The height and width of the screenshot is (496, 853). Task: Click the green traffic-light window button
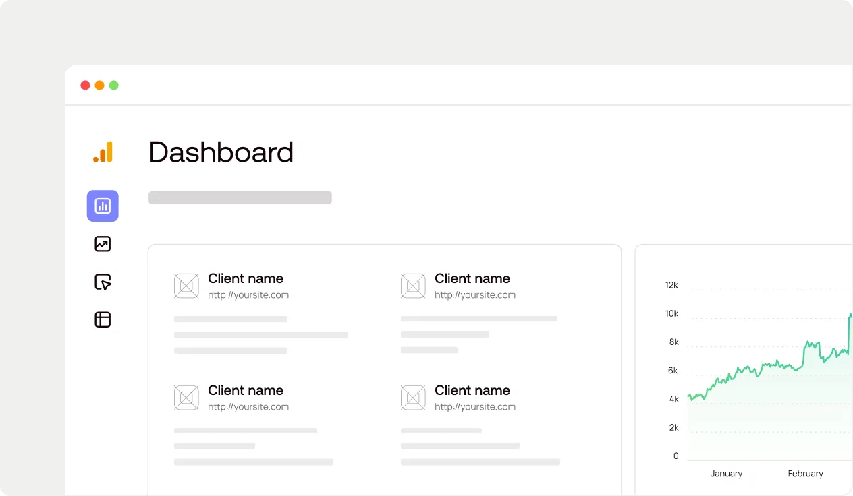pos(113,85)
